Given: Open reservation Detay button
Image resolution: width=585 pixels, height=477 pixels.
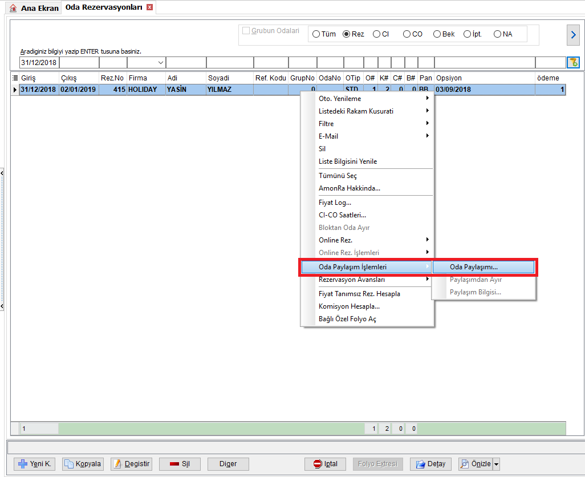Looking at the screenshot, I should click(430, 464).
